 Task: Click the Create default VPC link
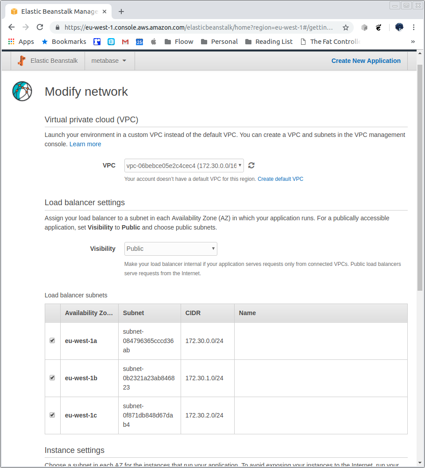(280, 179)
